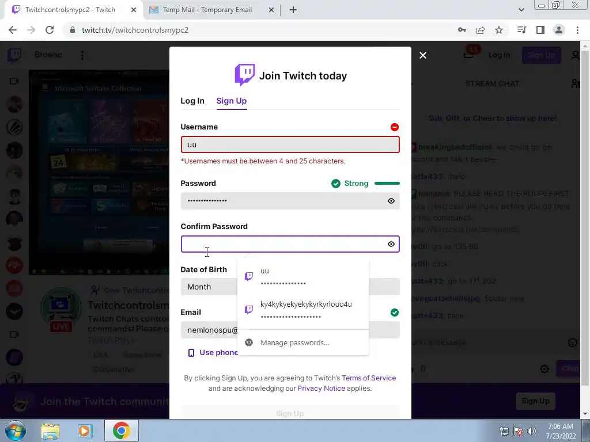Open the Privacy Notice link
This screenshot has width=590, height=442.
coord(321,388)
